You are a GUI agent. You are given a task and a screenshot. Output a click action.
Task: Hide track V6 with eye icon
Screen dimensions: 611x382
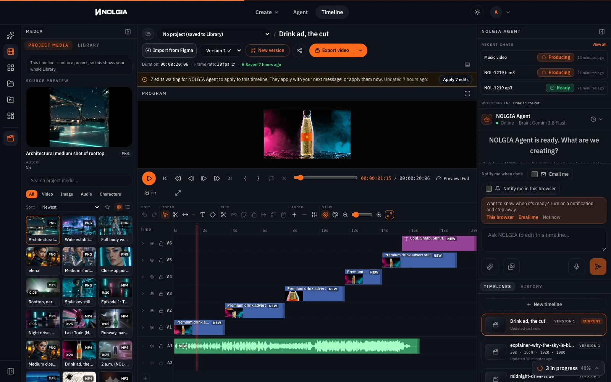(x=152, y=243)
